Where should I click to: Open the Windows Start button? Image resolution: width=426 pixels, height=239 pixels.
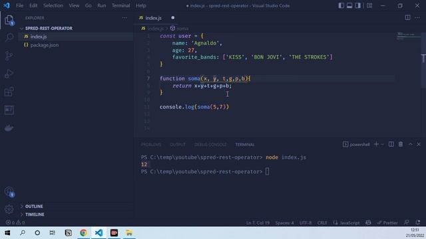[x=7, y=233]
